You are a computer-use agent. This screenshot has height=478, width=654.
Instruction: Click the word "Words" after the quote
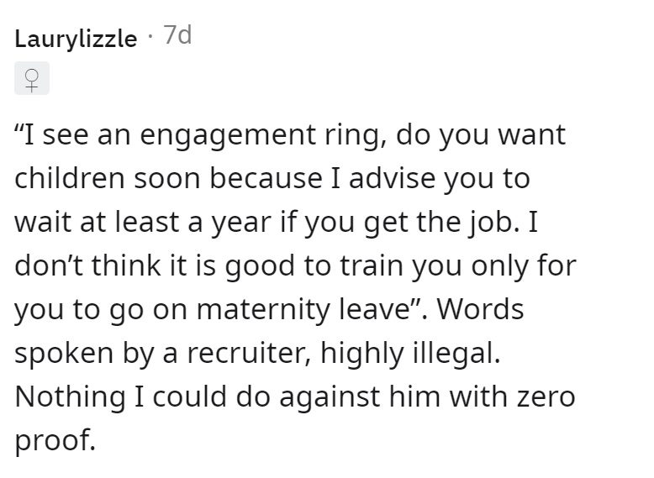click(480, 309)
